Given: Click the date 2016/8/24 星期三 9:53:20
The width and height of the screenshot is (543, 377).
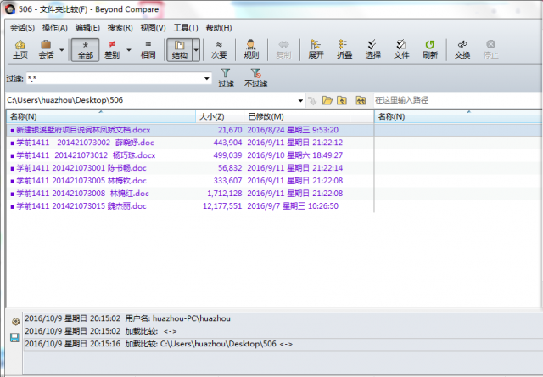Looking at the screenshot, I should coord(293,130).
